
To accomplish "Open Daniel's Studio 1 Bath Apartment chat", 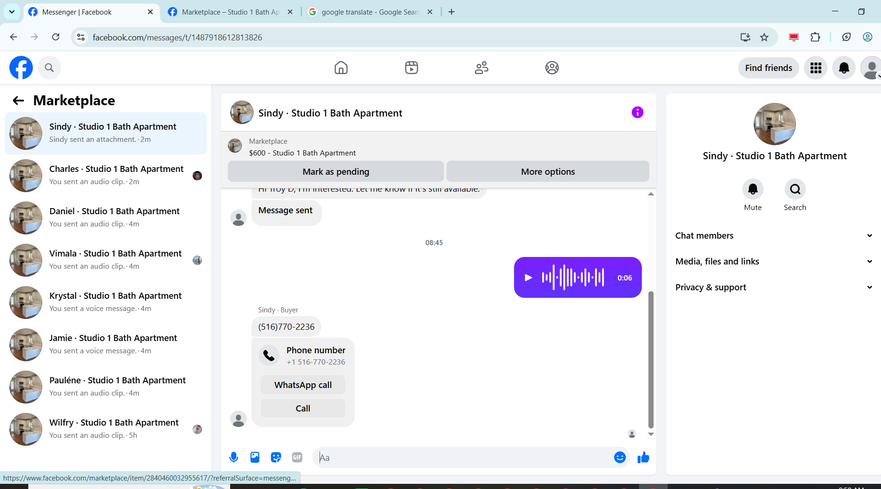I will 106,217.
